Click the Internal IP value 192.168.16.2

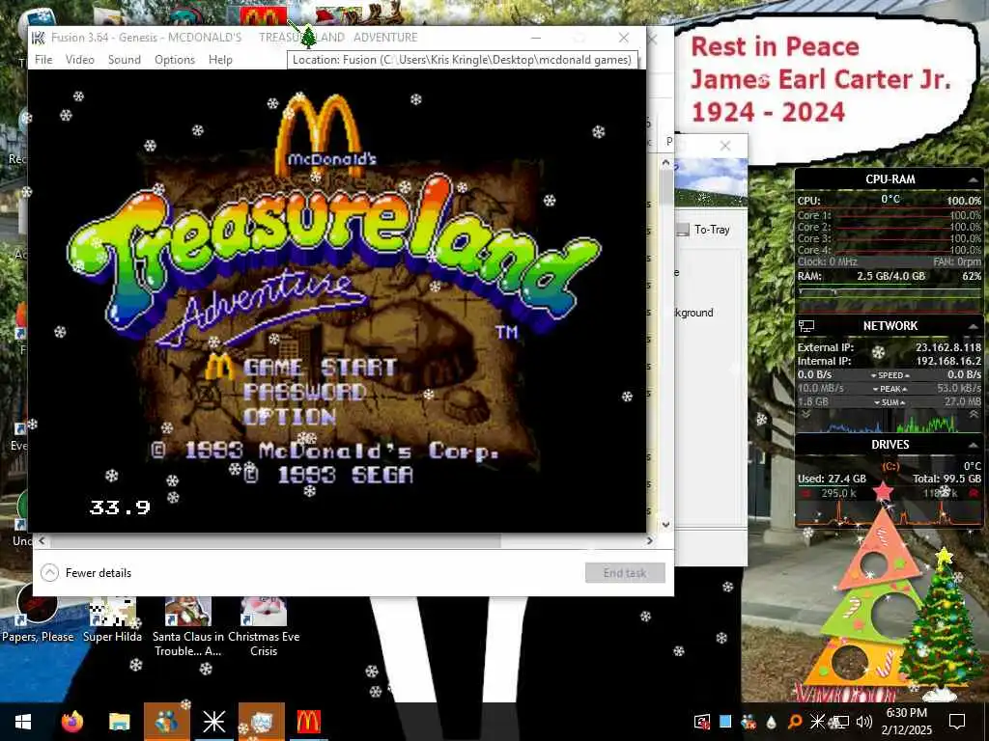click(x=948, y=361)
